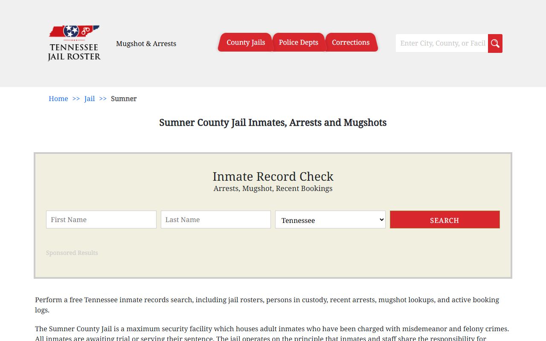Focus the city, county, or facility search box
546x341 pixels.
[x=442, y=43]
